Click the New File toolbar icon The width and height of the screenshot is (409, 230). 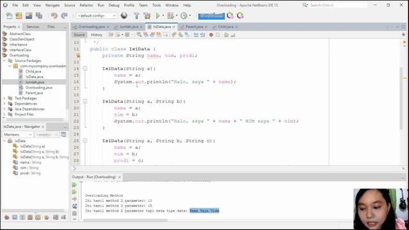tap(9, 15)
